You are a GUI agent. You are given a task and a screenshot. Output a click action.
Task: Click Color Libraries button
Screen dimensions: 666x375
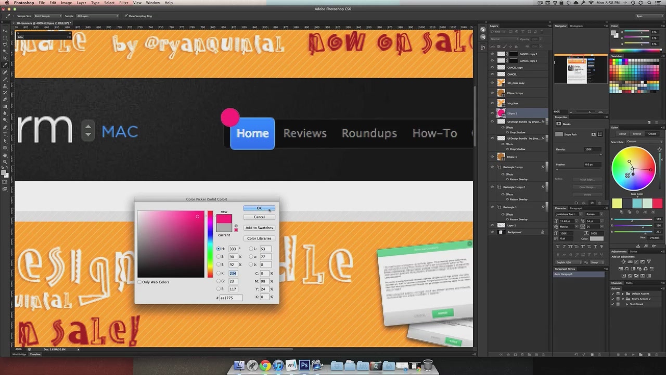pos(259,238)
